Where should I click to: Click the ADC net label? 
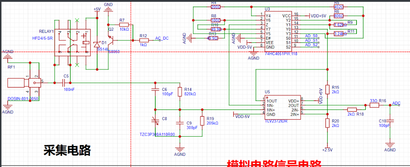(x=396, y=103)
